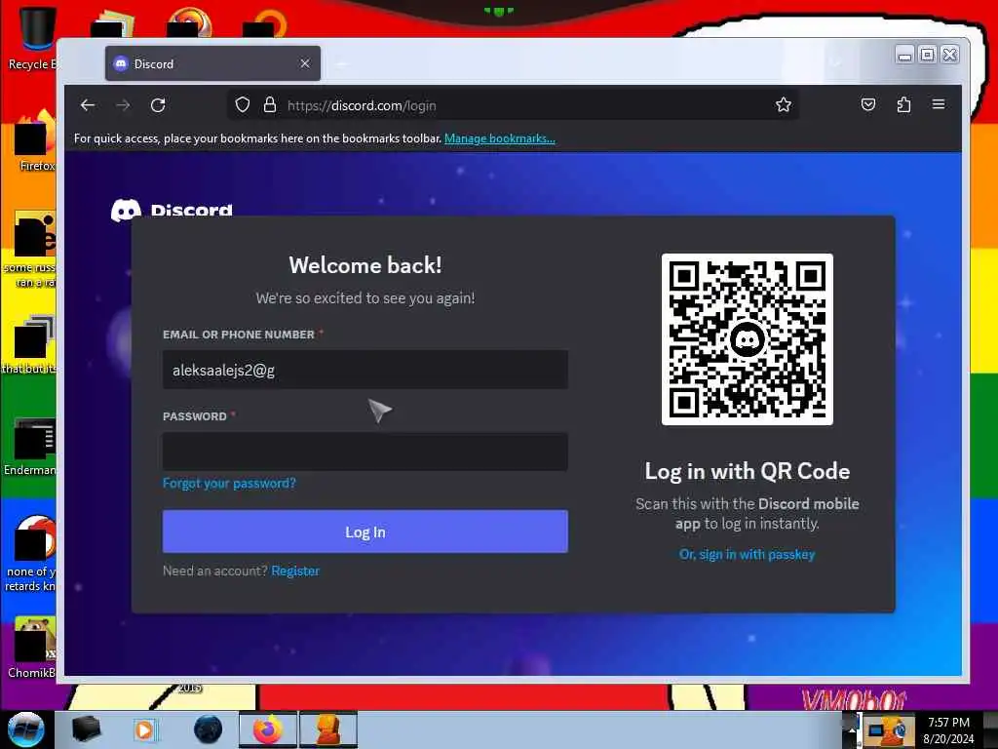Image resolution: width=998 pixels, height=749 pixels.
Task: Click the Welcome back! heading
Action: point(365,265)
